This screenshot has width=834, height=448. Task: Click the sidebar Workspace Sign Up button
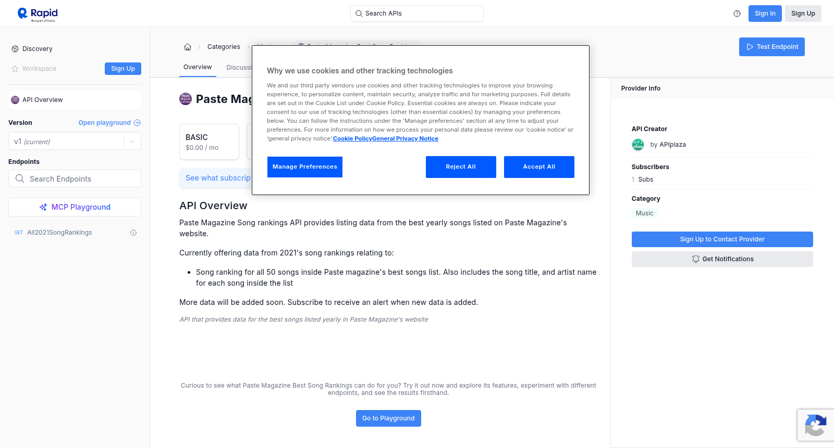pyautogui.click(x=123, y=69)
